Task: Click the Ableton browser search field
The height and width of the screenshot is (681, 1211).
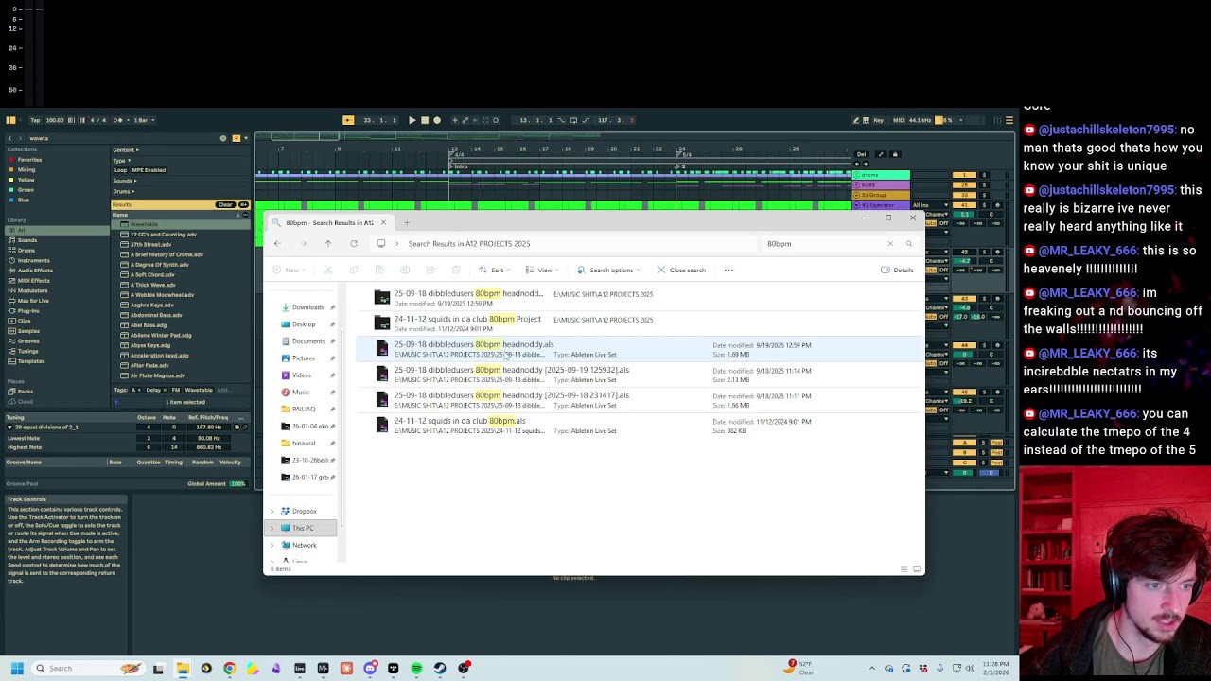Action: [123, 138]
